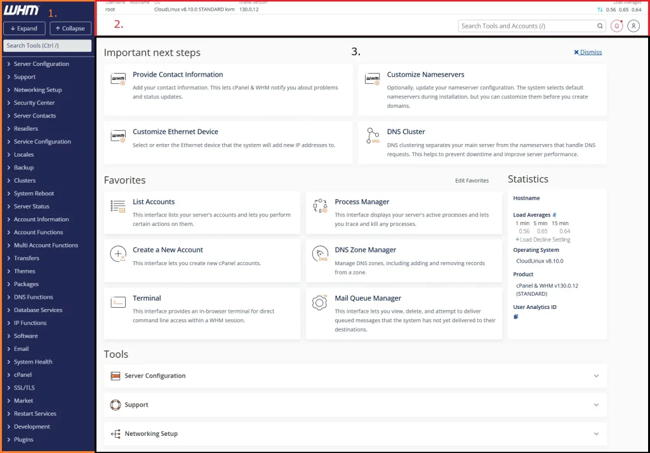Screen dimensions: 650x453
Task: Click the Customize Nameservers WHM icon
Action: pyautogui.click(x=372, y=79)
